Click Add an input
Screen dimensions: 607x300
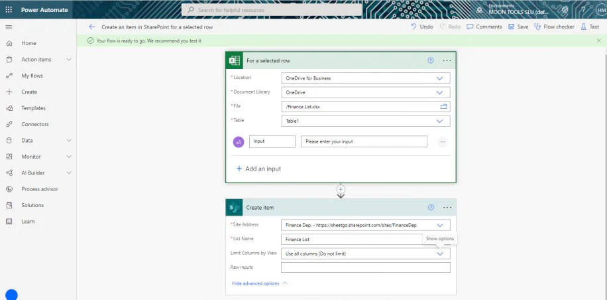(258, 169)
